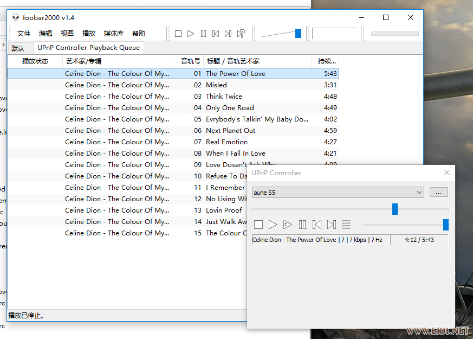Select UPnP Controller Playback Queue tab
The height and width of the screenshot is (339, 473).
coord(89,48)
